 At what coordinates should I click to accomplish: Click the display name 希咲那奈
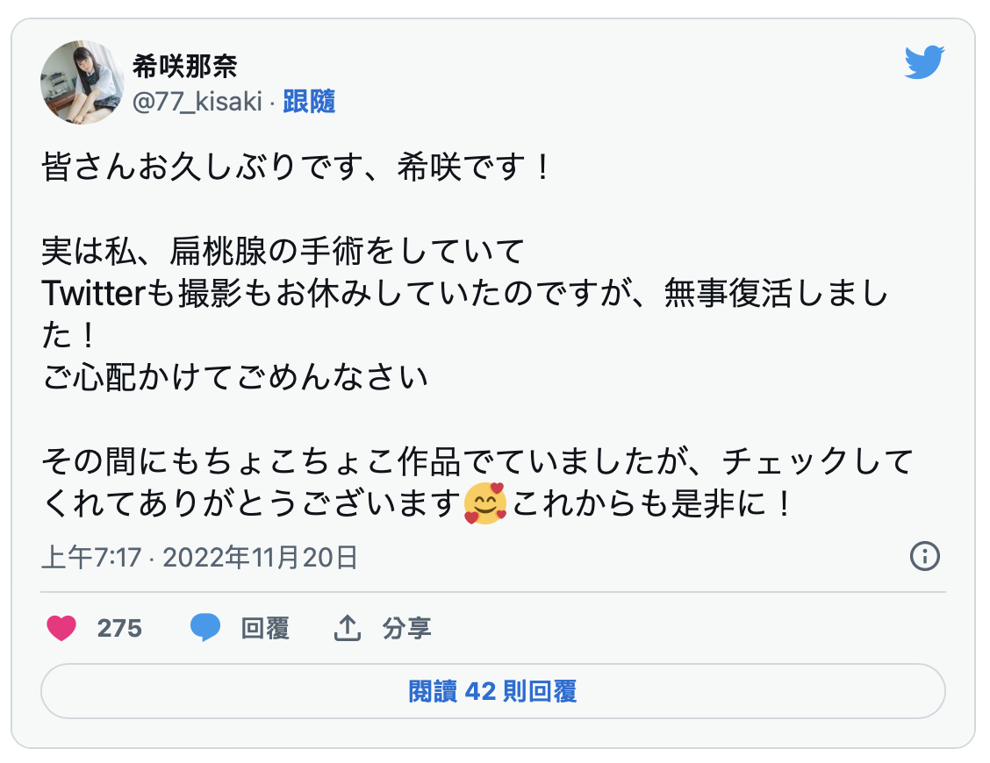coord(185,66)
